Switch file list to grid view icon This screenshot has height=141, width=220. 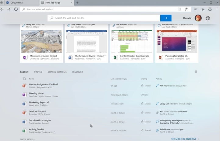(x=196, y=72)
